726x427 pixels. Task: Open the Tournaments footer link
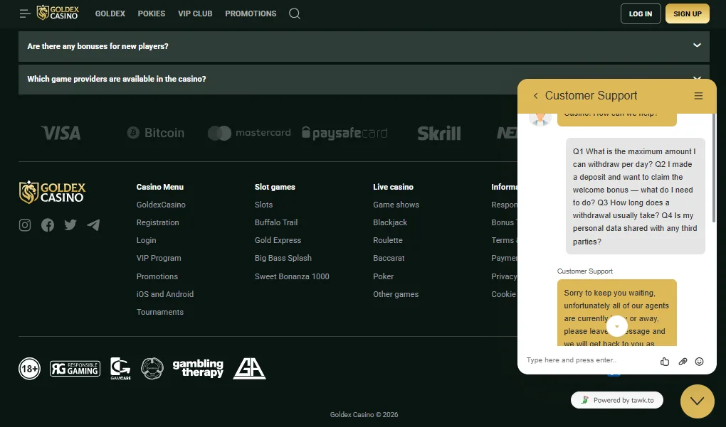159,312
